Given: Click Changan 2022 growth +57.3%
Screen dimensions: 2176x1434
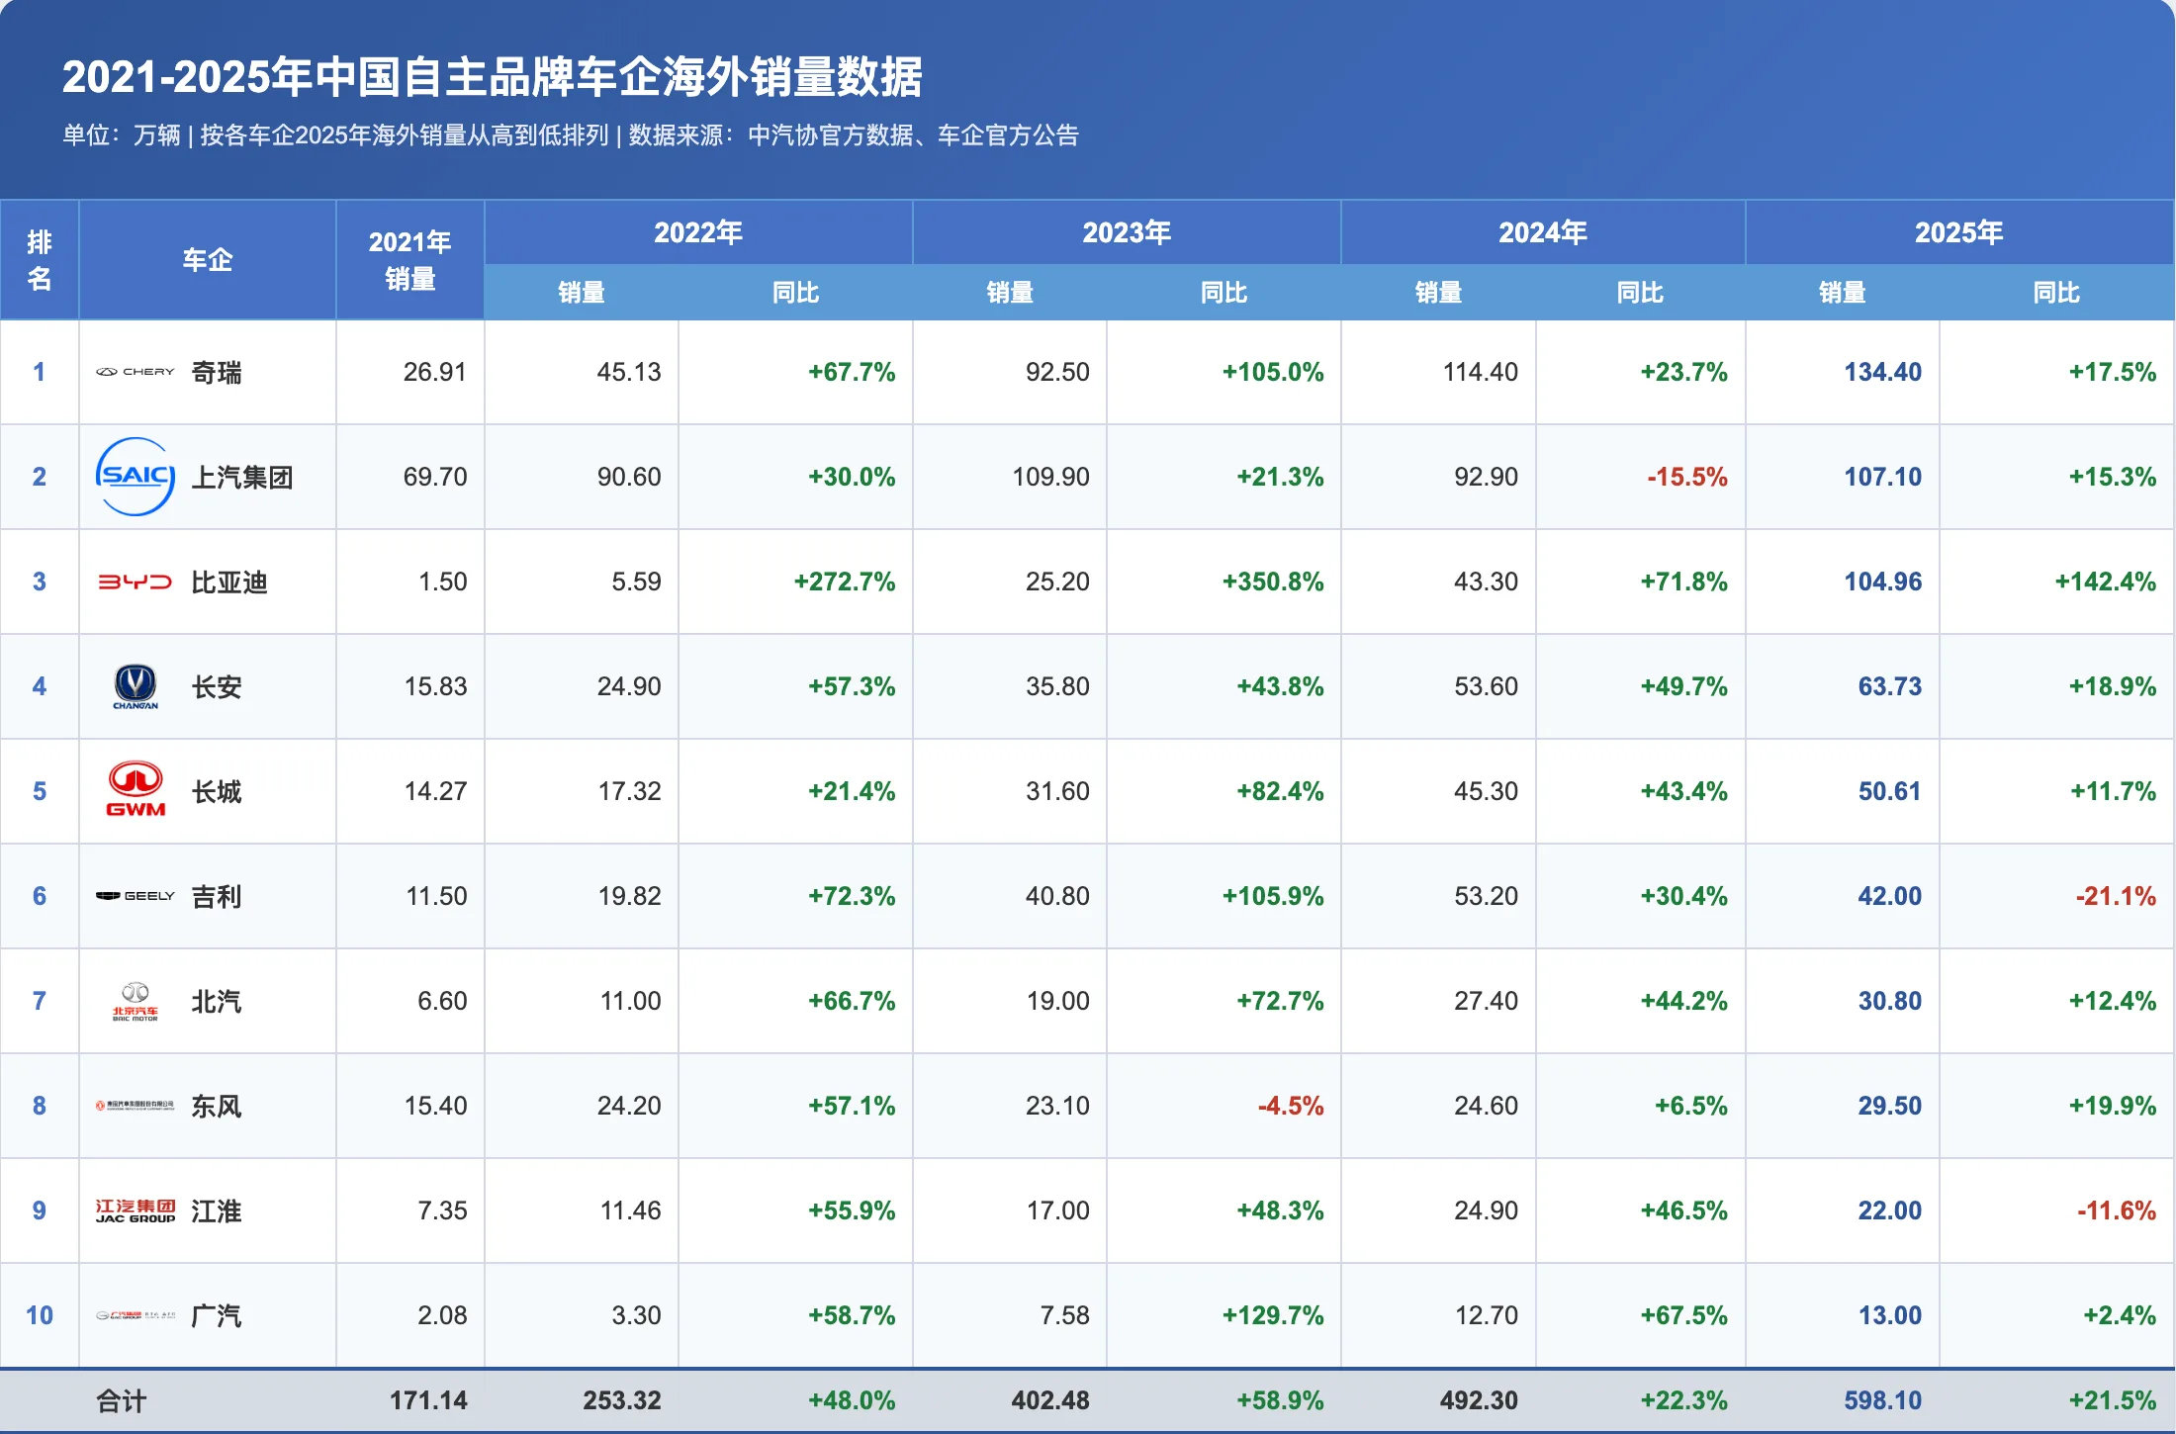Looking at the screenshot, I should point(852,686).
